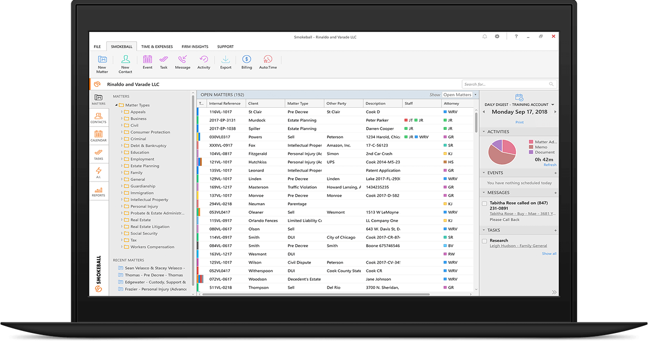648x341 pixels.
Task: Click the Matter Ad... legend swatch
Action: tap(531, 142)
